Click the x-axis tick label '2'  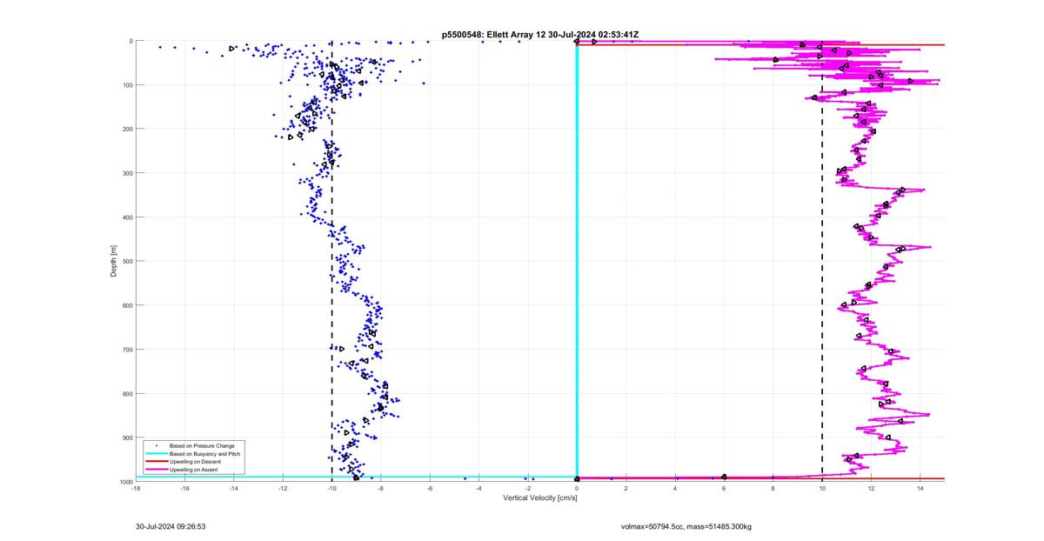(x=626, y=488)
